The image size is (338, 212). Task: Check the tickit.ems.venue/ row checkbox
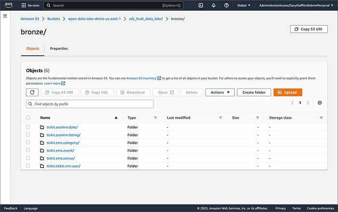pyautogui.click(x=28, y=158)
